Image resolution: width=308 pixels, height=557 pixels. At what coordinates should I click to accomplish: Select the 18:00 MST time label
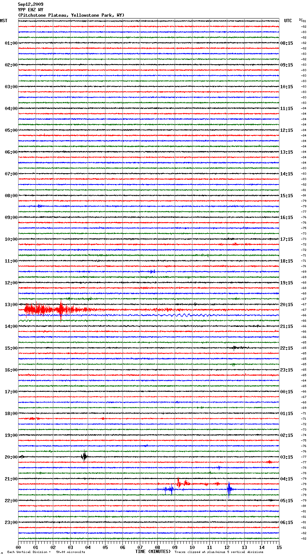[x=11, y=414]
